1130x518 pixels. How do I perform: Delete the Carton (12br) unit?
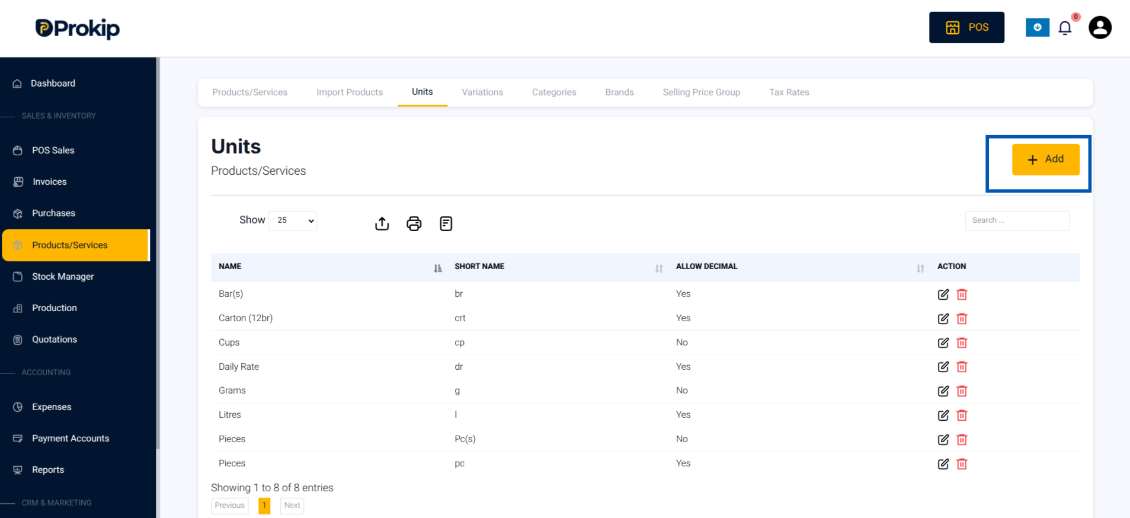point(962,319)
